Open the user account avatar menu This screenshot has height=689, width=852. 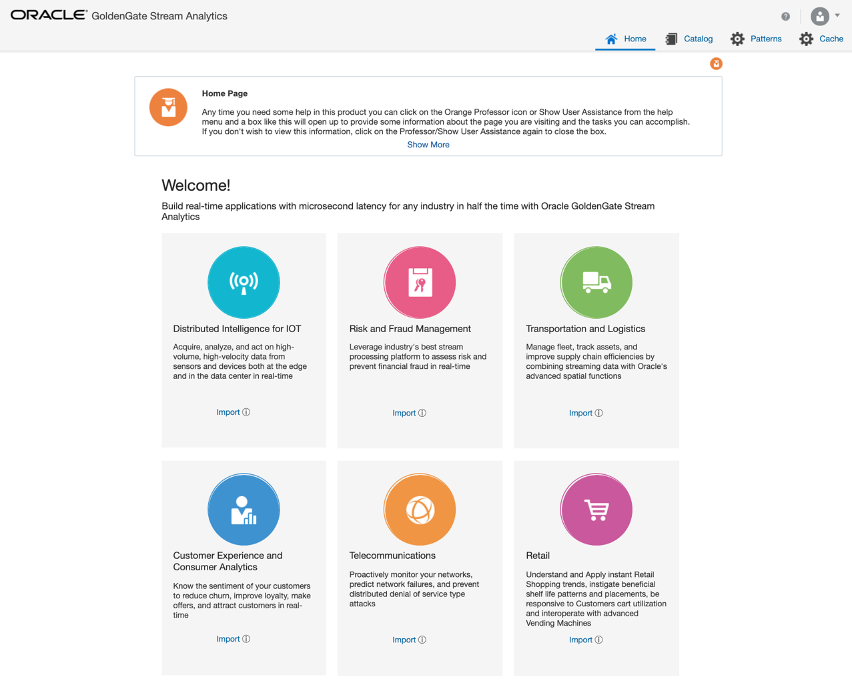[x=819, y=16]
